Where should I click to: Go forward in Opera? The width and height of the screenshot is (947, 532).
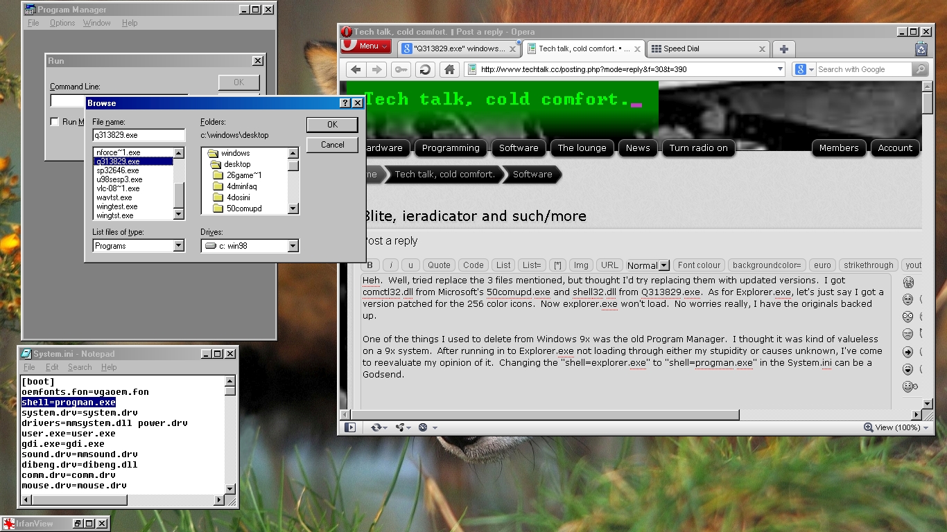376,69
